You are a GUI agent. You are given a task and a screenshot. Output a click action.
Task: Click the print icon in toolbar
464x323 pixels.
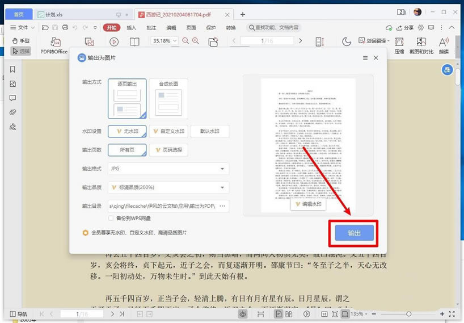65,28
